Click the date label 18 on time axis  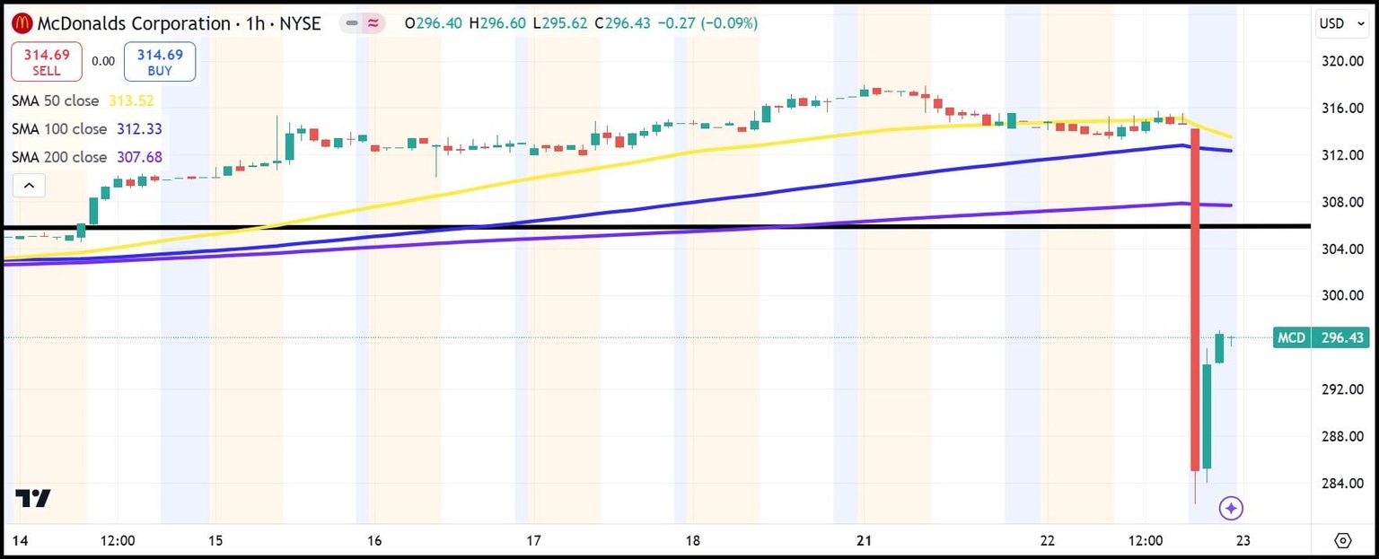coord(692,540)
